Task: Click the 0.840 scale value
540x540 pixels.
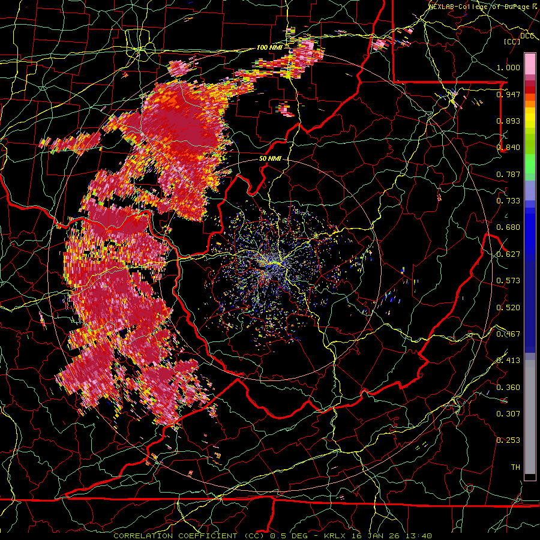Action: pyautogui.click(x=508, y=148)
